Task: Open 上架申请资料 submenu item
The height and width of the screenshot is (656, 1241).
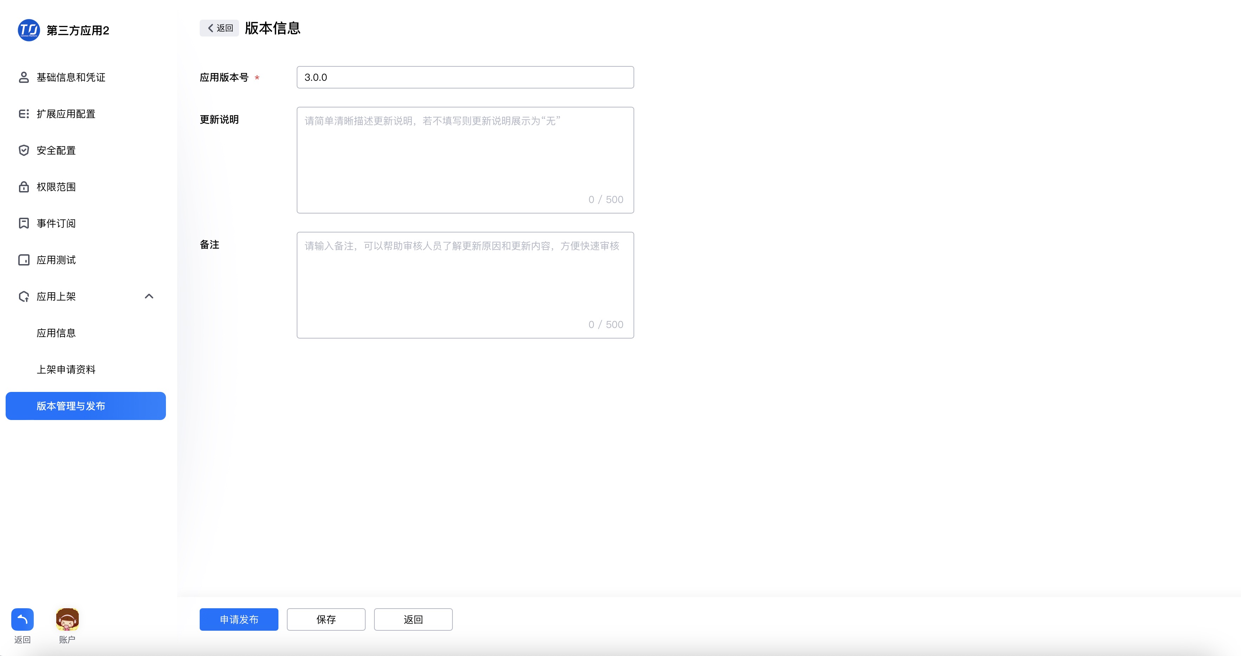Action: 86,370
